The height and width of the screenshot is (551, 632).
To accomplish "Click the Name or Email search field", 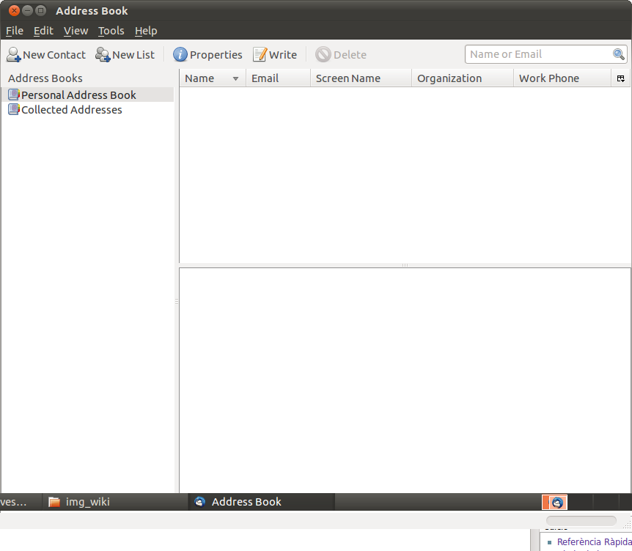I will click(537, 54).
